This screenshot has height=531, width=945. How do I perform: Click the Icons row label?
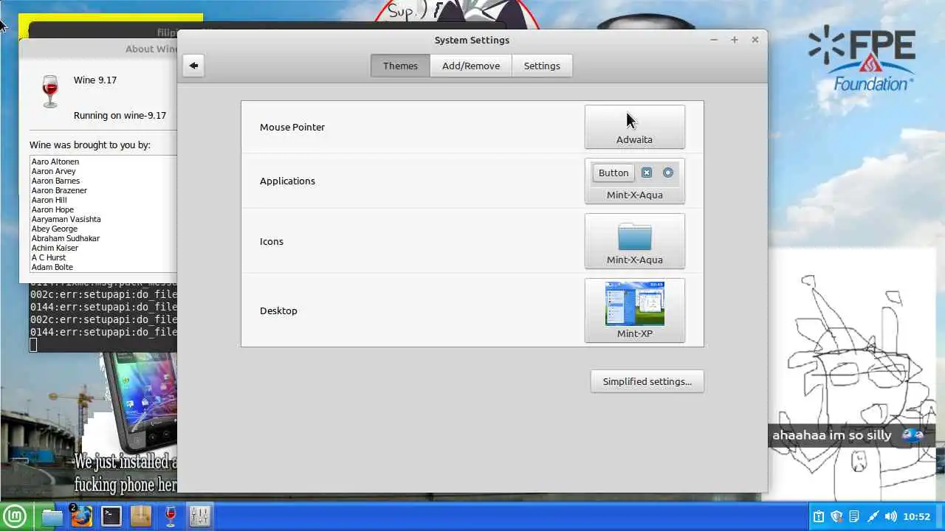coord(272,241)
